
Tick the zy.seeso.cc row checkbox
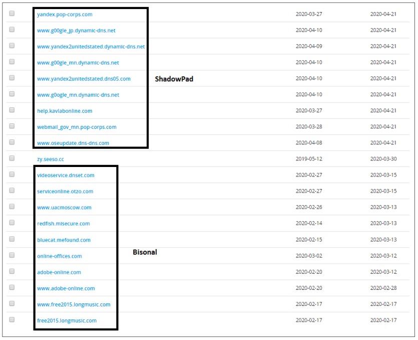[x=12, y=158]
